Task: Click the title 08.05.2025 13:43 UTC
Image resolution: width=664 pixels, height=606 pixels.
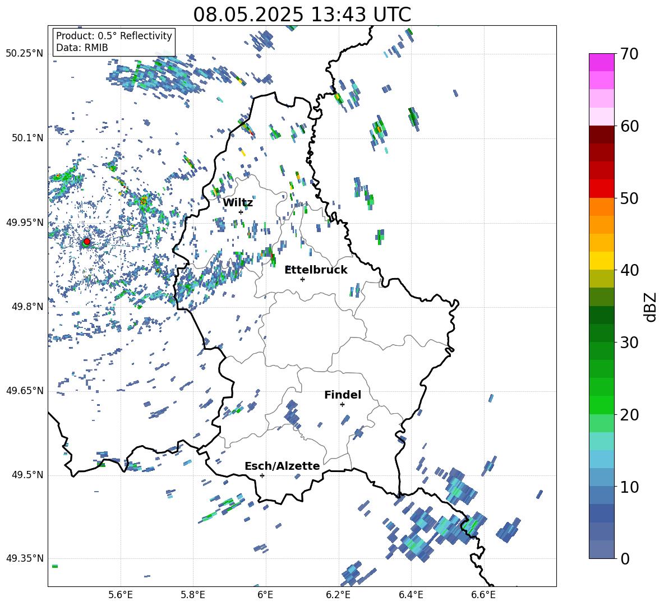Action: [302, 15]
